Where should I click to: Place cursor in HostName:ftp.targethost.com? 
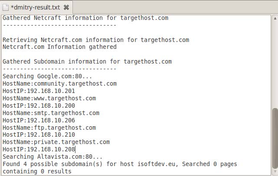[x=49, y=128]
